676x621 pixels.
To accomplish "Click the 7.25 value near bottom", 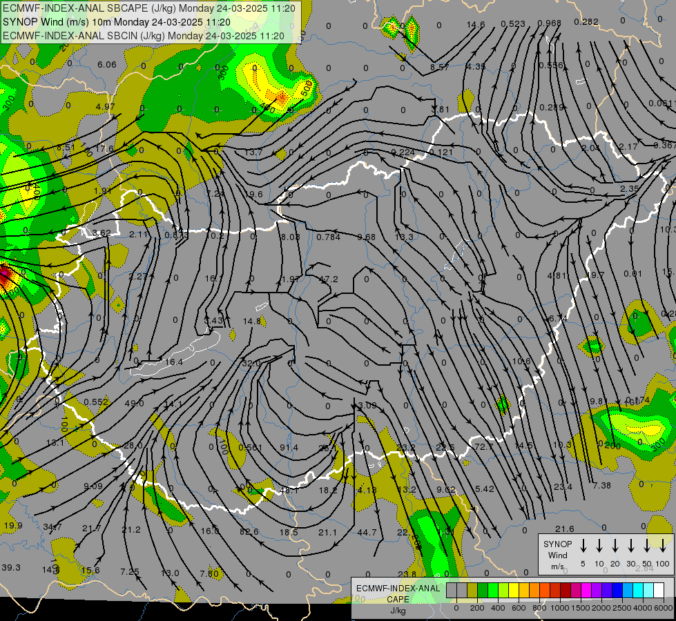I will click(x=130, y=571).
